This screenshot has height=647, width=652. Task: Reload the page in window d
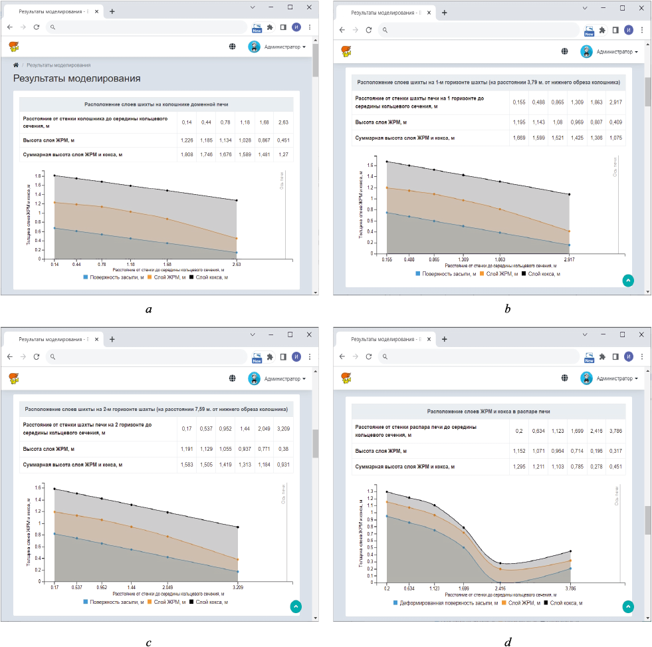coord(369,356)
